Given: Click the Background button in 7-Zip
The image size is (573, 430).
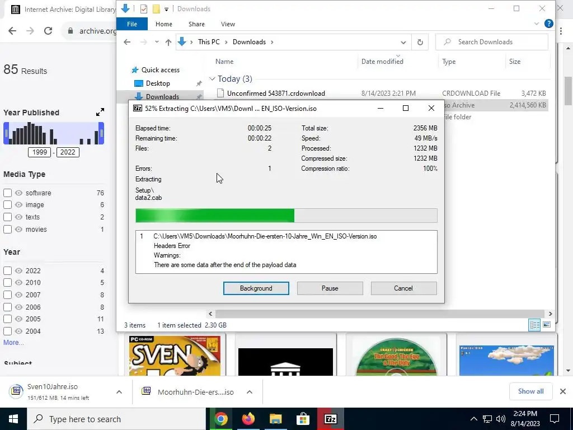Looking at the screenshot, I should [256, 288].
